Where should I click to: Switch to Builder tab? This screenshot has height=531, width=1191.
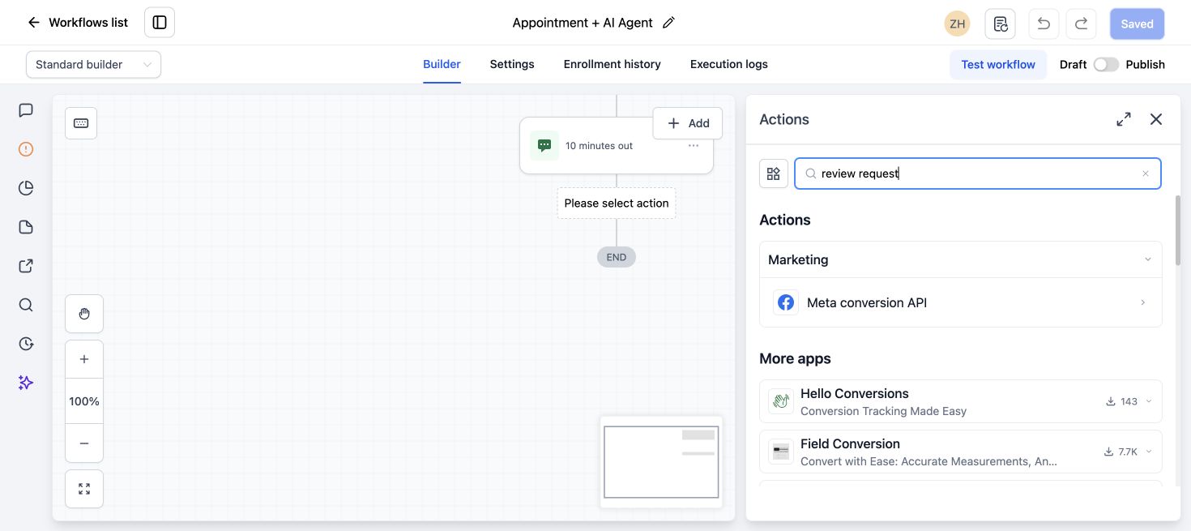point(442,65)
